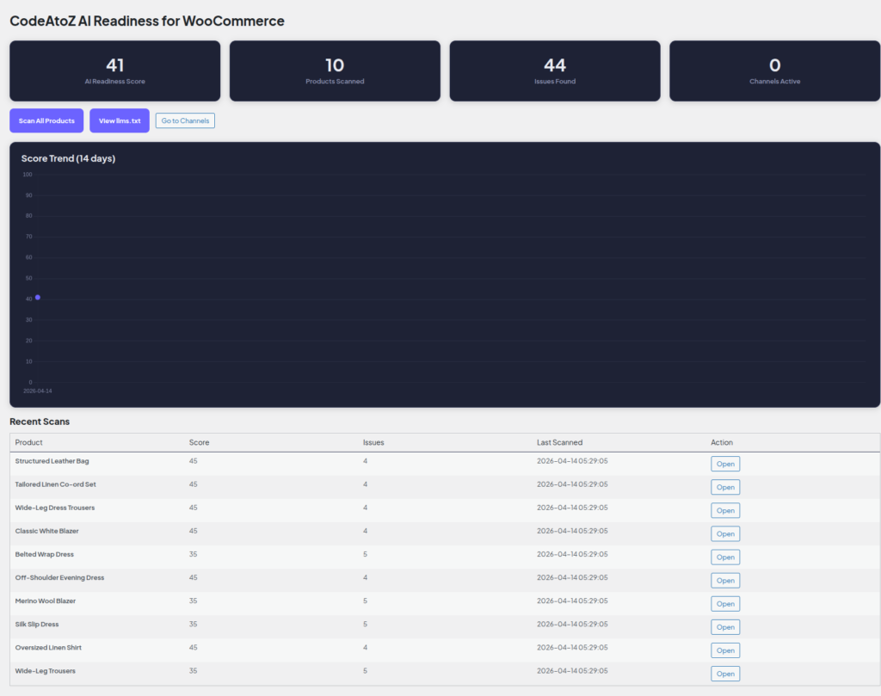Open the Classic White Blazer scan
The image size is (881, 696).
[x=725, y=533]
